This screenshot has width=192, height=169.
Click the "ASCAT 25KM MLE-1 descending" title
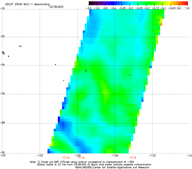coord(27,4)
